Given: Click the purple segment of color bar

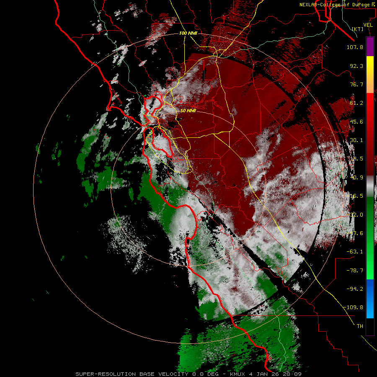Looking at the screenshot, I should click(370, 46).
